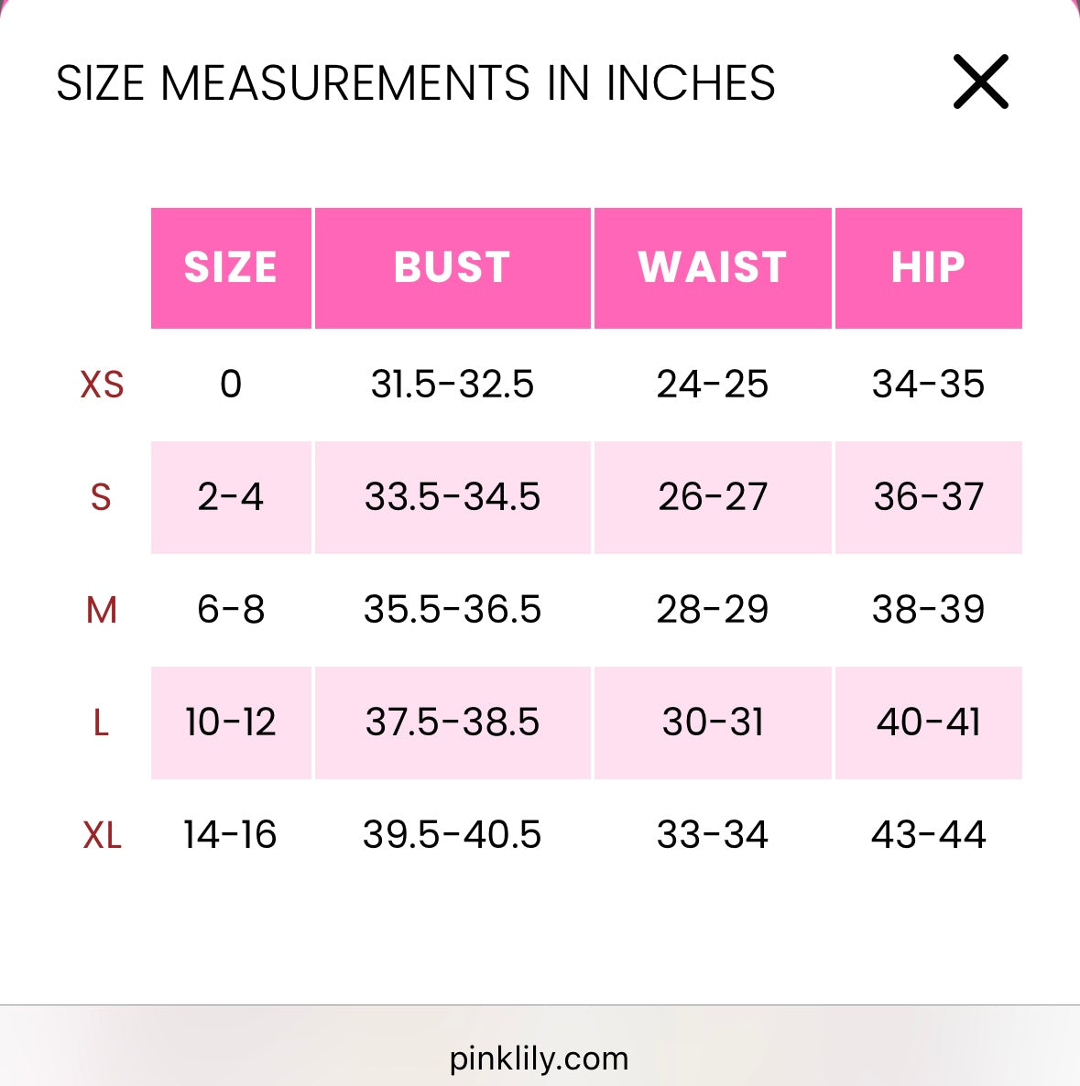Select the S row label
Image resolution: width=1080 pixels, height=1086 pixels.
(x=101, y=497)
